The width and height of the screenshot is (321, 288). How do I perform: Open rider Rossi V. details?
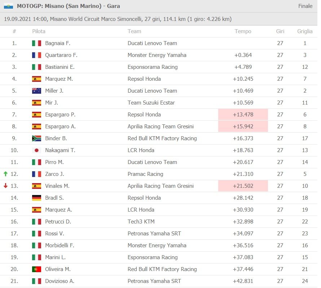click(55, 234)
